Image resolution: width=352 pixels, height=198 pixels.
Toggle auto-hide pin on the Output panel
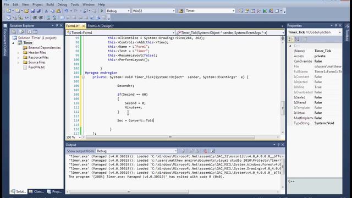pyautogui.click(x=279, y=145)
